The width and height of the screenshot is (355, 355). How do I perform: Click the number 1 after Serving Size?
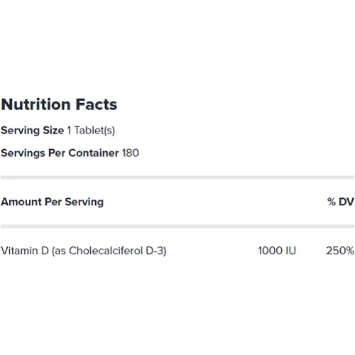[x=69, y=131]
